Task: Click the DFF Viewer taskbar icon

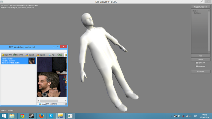Action: tap(70, 116)
